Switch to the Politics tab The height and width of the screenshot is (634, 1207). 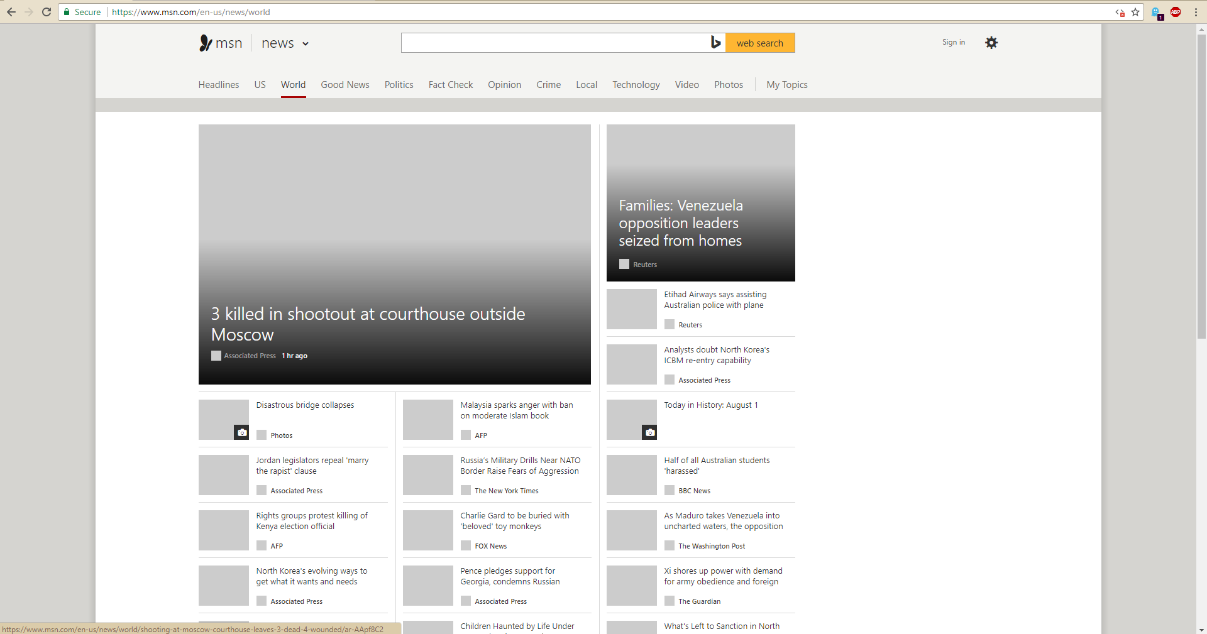coord(399,85)
